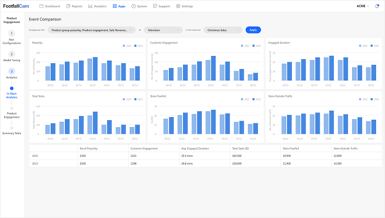Click the No.of Passerby column header

click(88, 148)
